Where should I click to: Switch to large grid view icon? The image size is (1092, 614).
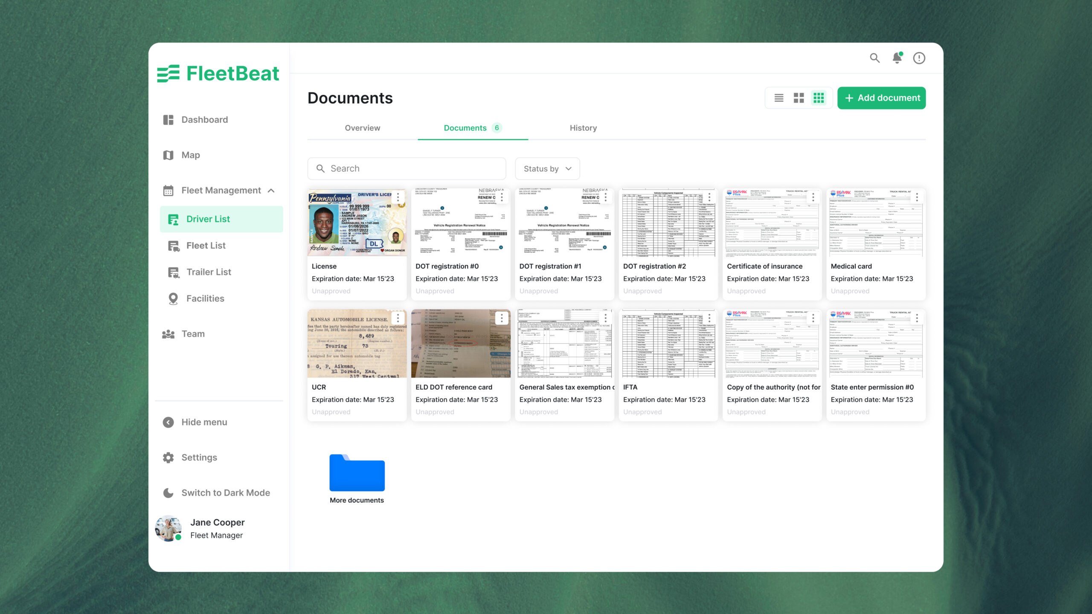point(799,98)
